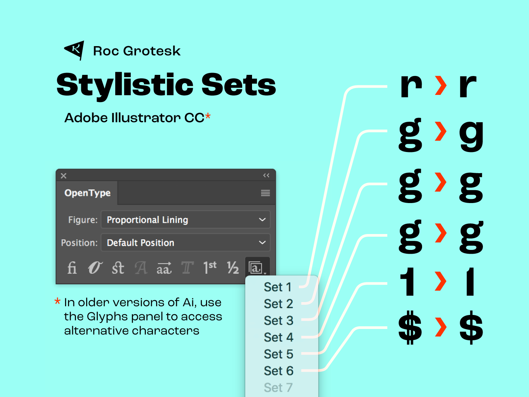Image resolution: width=529 pixels, height=397 pixels.
Task: Enable Contextual Alternates icon
Action: [x=95, y=268]
